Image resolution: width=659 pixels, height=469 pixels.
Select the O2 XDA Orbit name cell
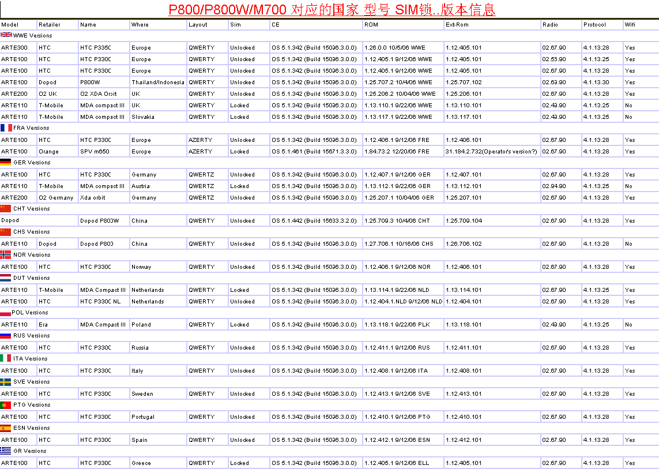(x=104, y=94)
